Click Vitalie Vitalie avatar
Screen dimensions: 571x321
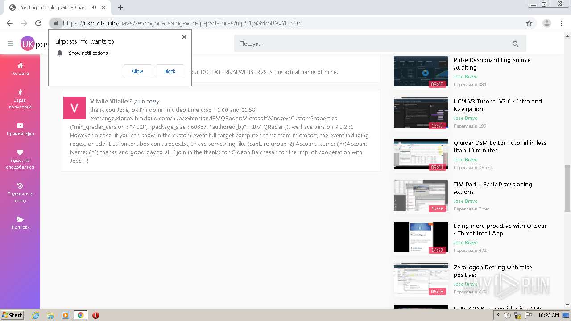74,108
